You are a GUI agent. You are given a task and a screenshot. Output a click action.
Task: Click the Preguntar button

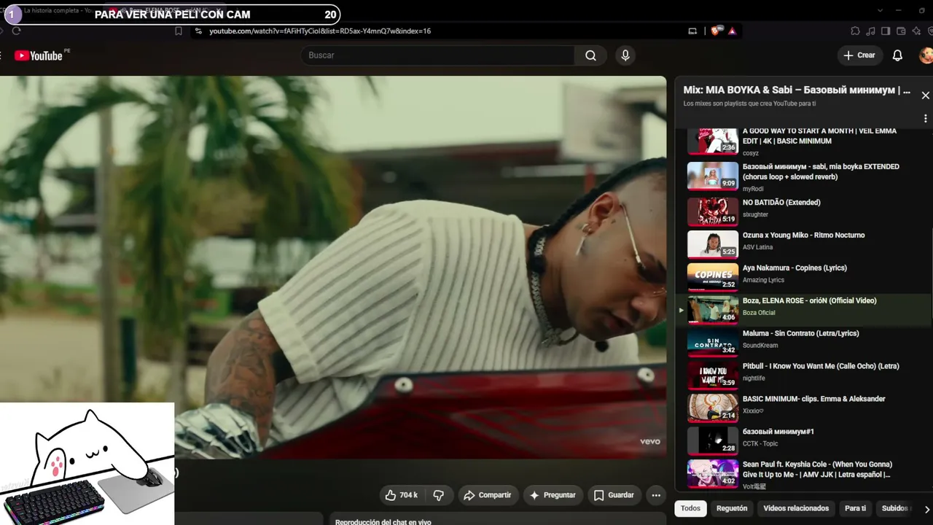point(553,495)
